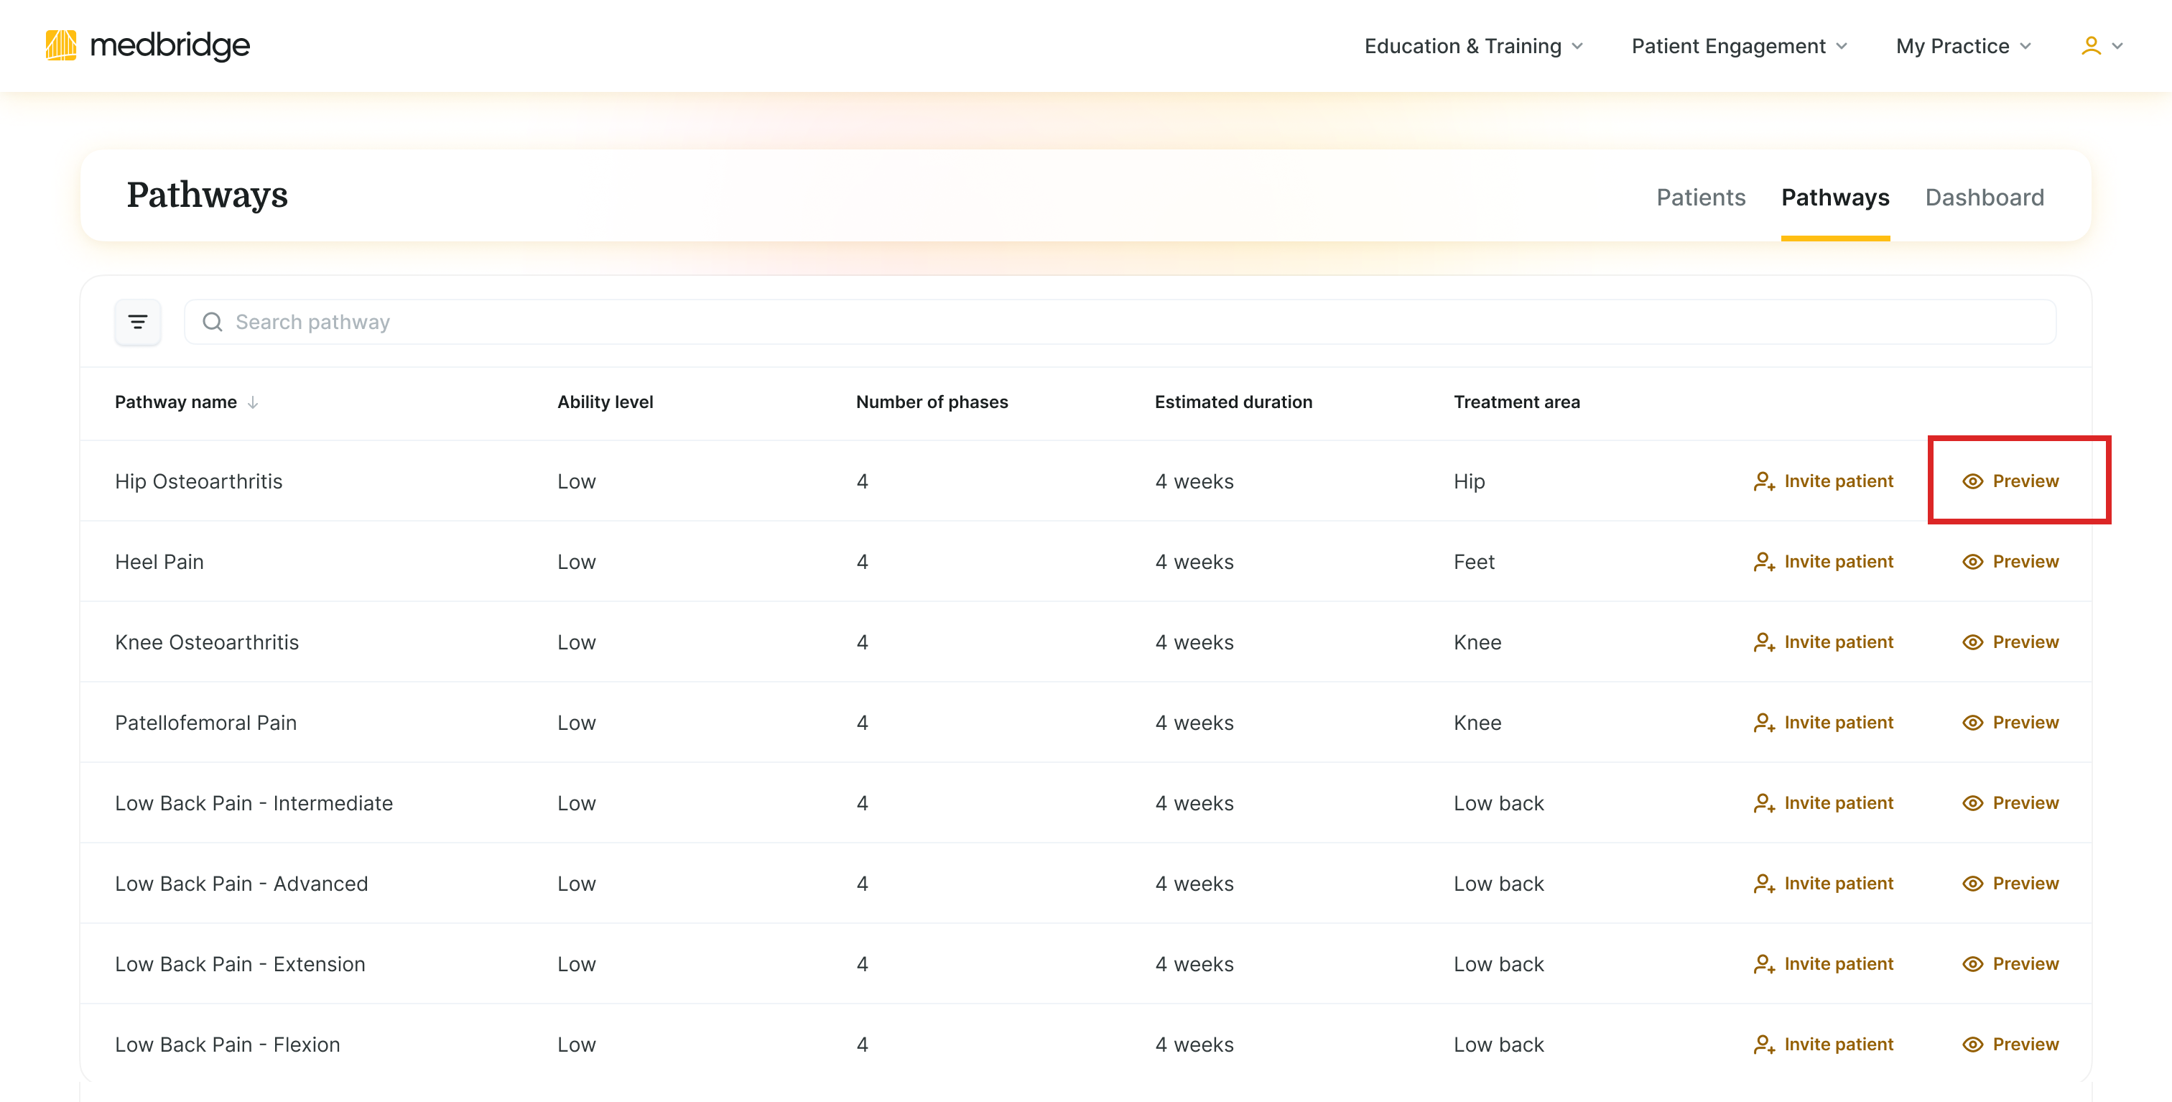
Task: Click eye icon for Low Back Pain - Flexion
Action: 1972,1045
